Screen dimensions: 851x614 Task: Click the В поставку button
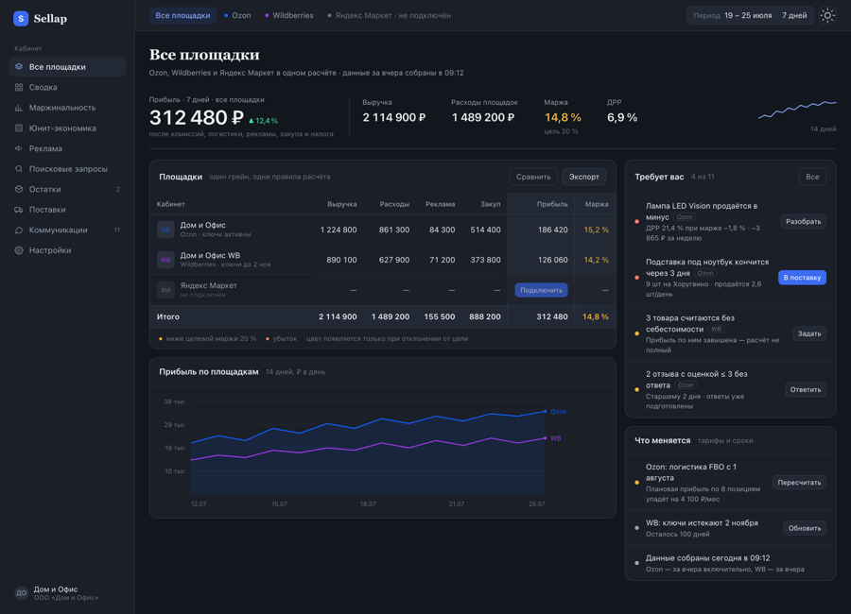(802, 277)
